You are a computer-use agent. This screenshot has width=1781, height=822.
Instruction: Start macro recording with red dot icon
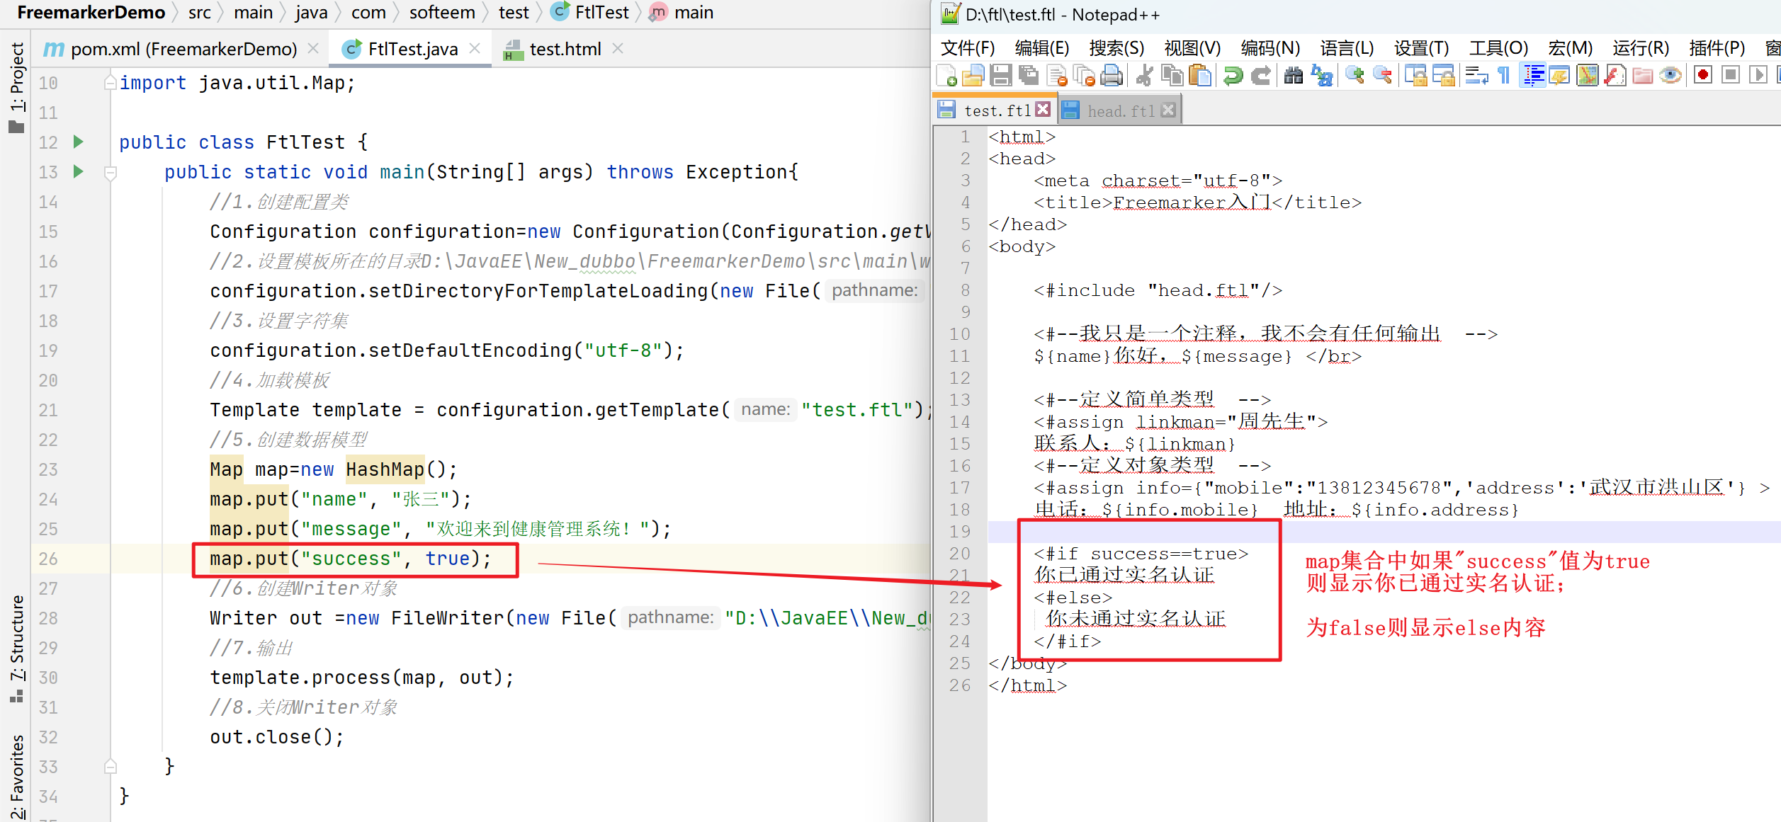coord(1703,75)
